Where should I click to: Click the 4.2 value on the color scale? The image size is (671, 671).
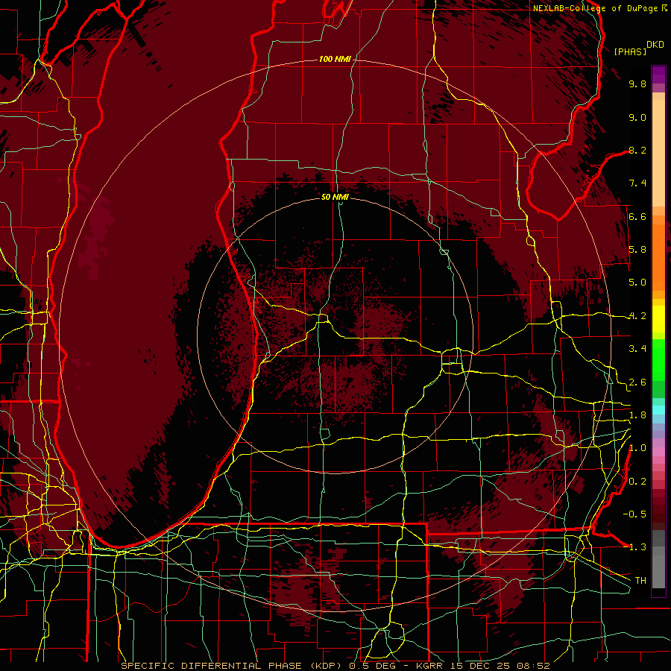coord(637,316)
